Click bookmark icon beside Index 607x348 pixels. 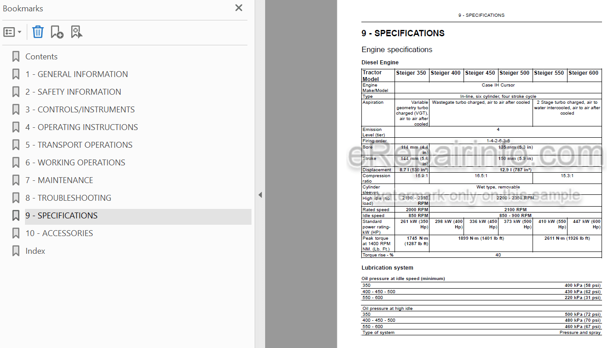tap(16, 251)
